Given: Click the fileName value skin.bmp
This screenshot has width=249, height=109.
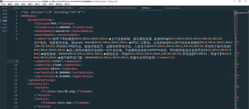Looking at the screenshot, I should (65, 103).
